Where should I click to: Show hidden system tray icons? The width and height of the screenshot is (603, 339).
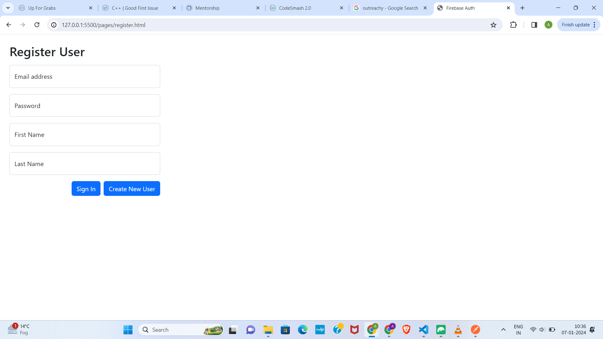click(x=503, y=330)
